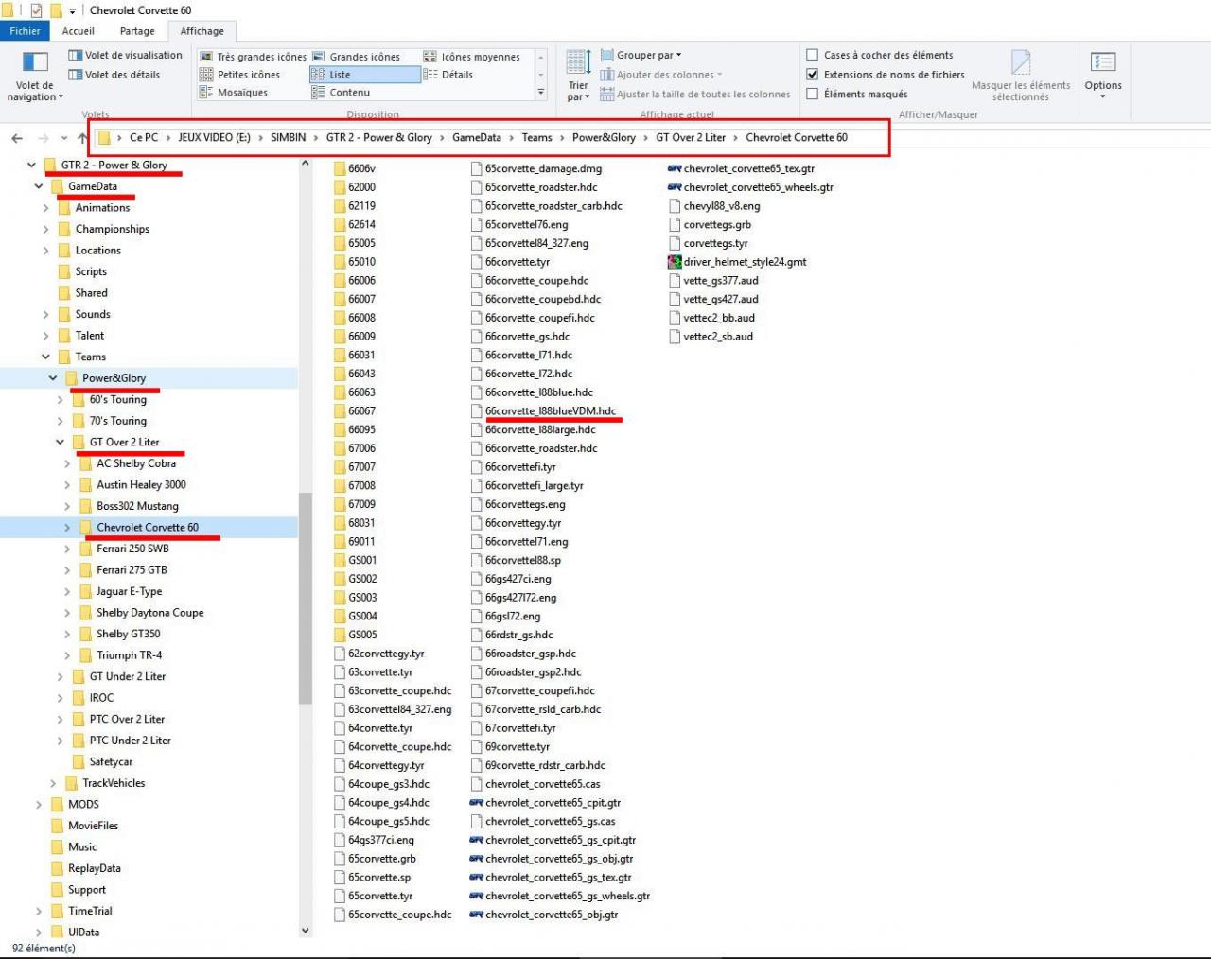Collapse the GTR 2 - Power & Glory tree node
This screenshot has width=1211, height=959.
[31, 165]
